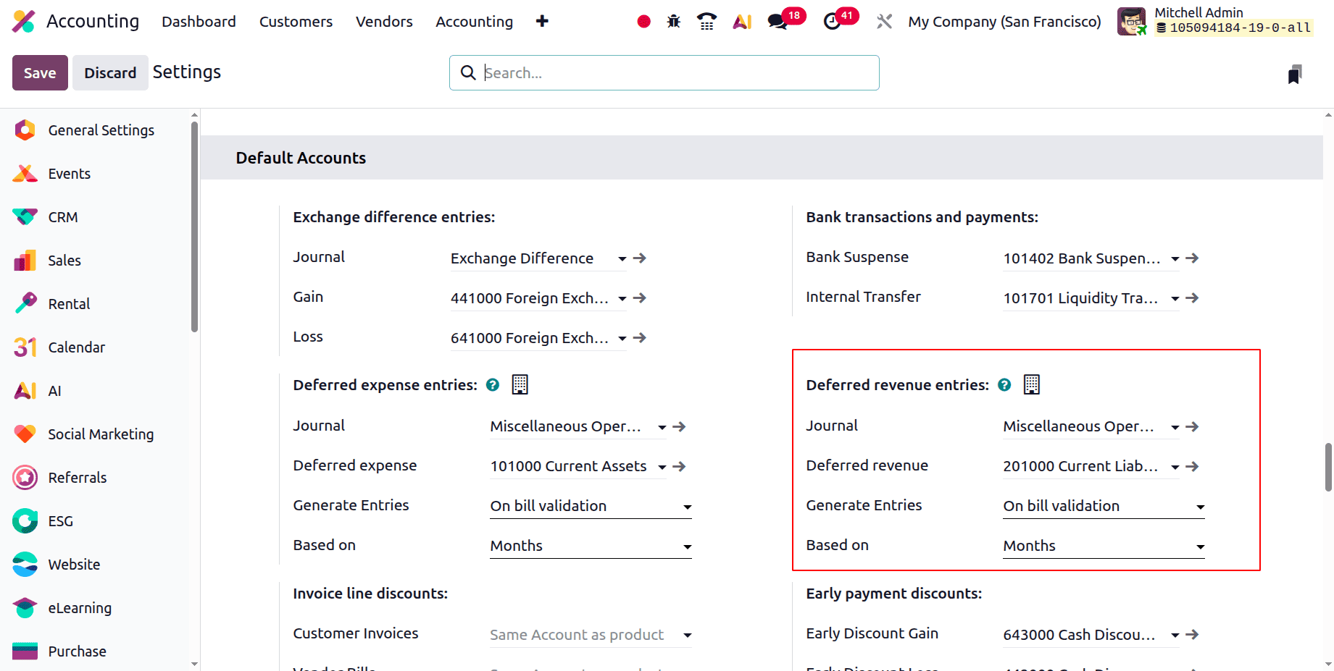
Task: Open the bug/debug tools icon in the top bar
Action: 673,22
